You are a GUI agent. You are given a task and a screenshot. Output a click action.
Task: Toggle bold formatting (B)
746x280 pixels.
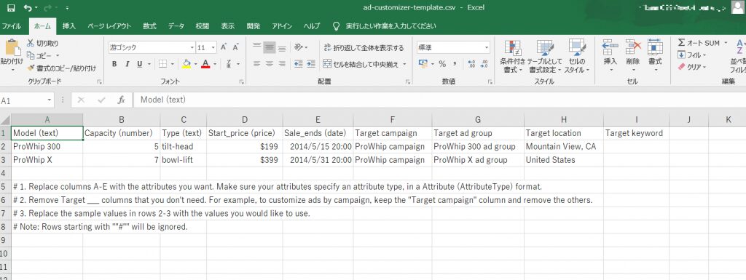[x=114, y=64]
